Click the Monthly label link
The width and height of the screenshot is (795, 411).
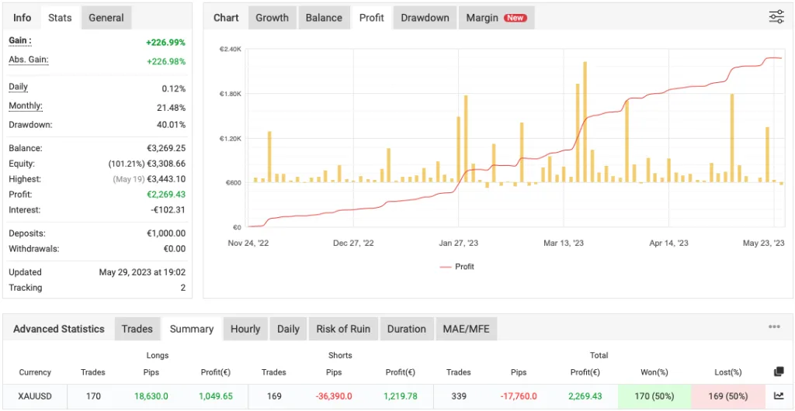click(26, 106)
